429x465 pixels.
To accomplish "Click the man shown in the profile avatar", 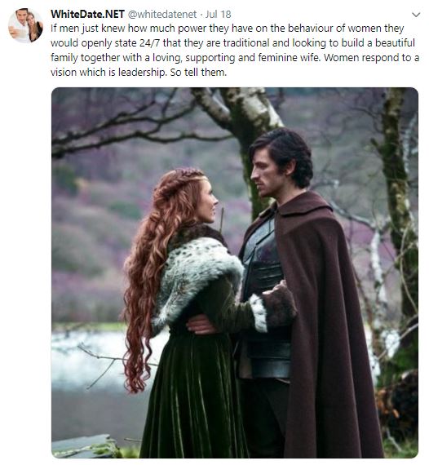I will point(20,25).
